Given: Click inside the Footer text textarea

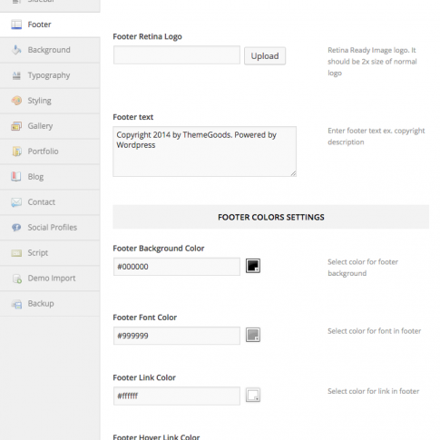Looking at the screenshot, I should point(205,152).
